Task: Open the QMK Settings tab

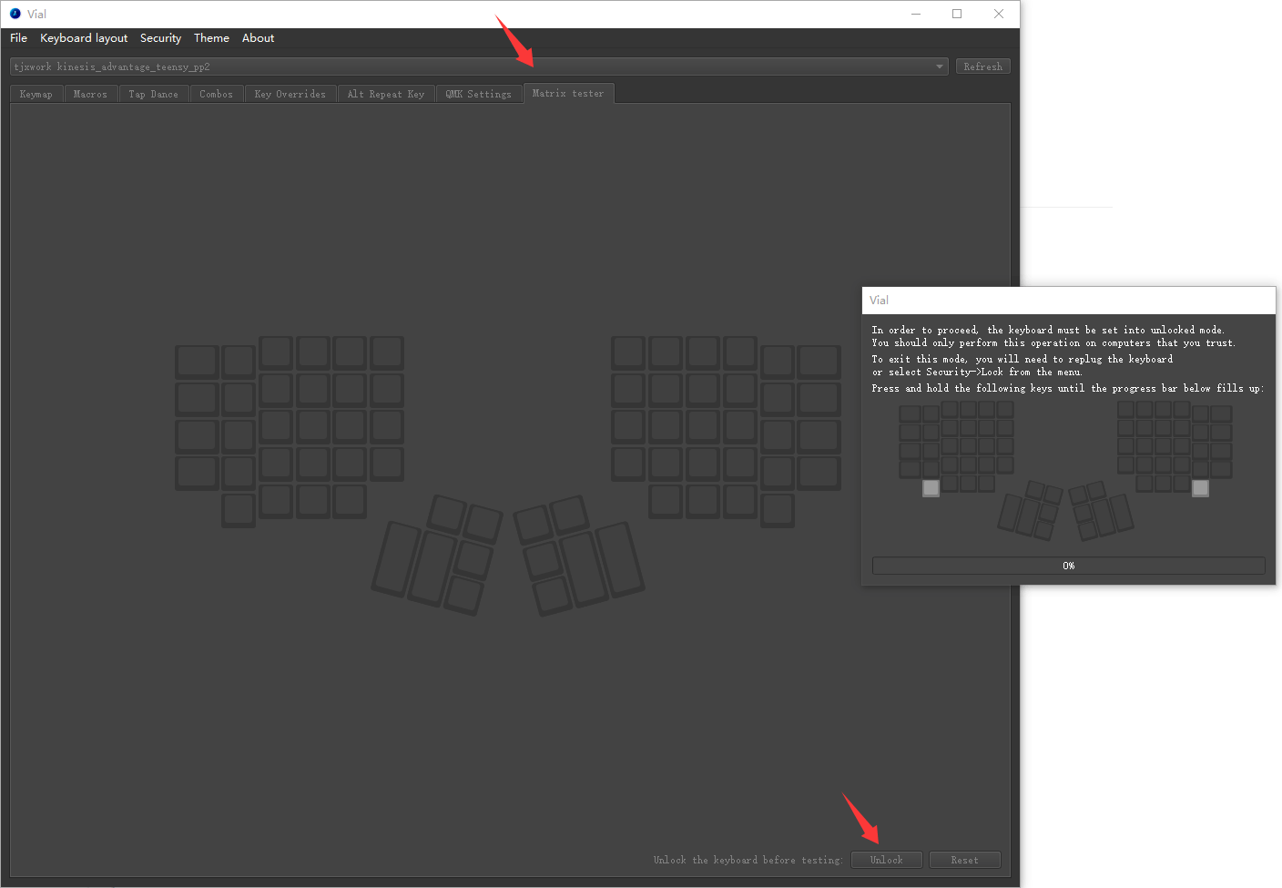Action: point(478,94)
